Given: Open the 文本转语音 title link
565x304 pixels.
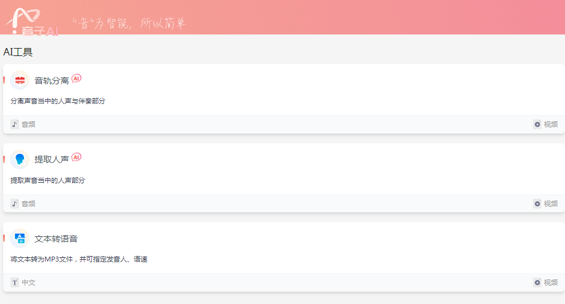Looking at the screenshot, I should click(x=56, y=239).
